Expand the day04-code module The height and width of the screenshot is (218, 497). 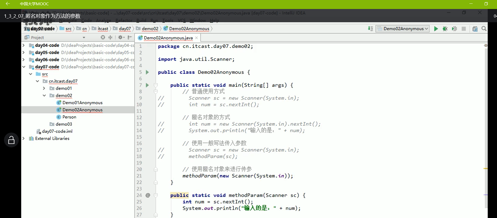[24, 45]
